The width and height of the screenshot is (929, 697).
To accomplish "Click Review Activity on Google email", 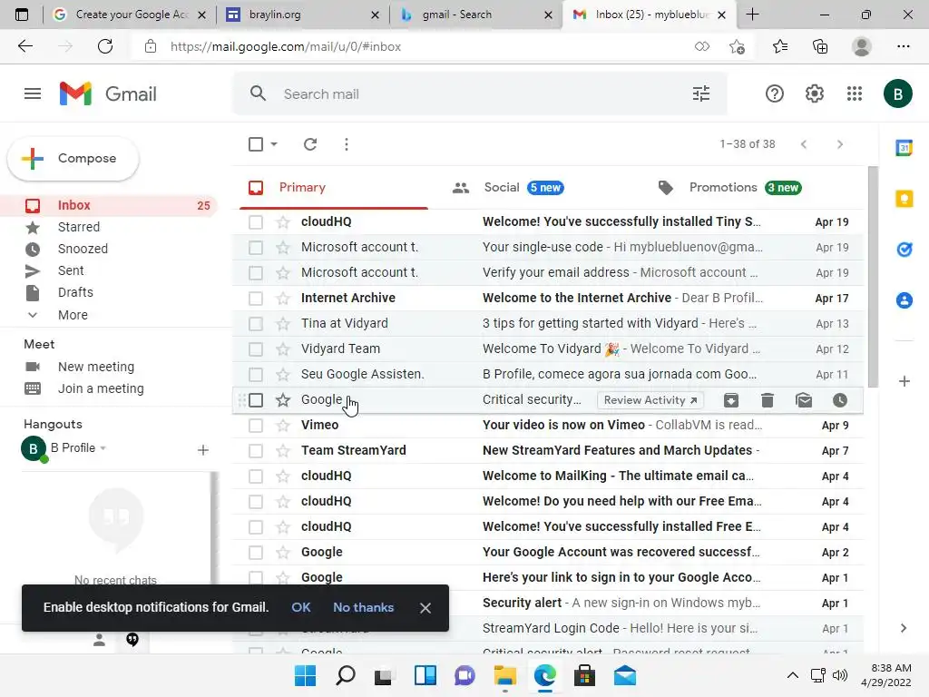I will pos(650,400).
